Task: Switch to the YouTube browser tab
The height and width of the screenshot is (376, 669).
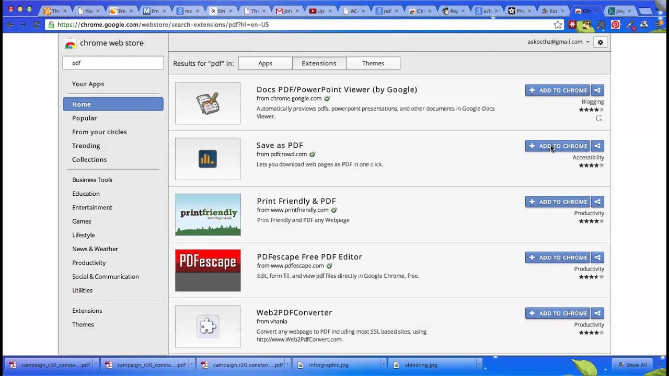Action: point(317,11)
